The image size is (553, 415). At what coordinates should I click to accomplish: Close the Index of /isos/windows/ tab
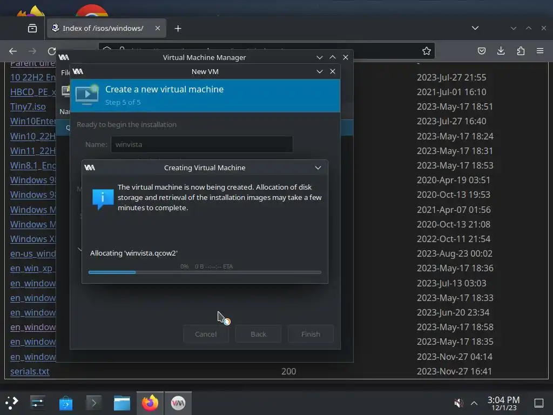point(158,28)
